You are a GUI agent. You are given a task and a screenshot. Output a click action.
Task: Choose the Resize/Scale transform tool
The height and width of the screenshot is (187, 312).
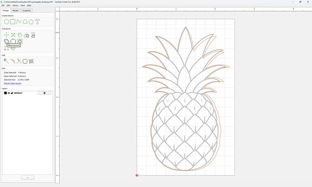tap(13, 35)
